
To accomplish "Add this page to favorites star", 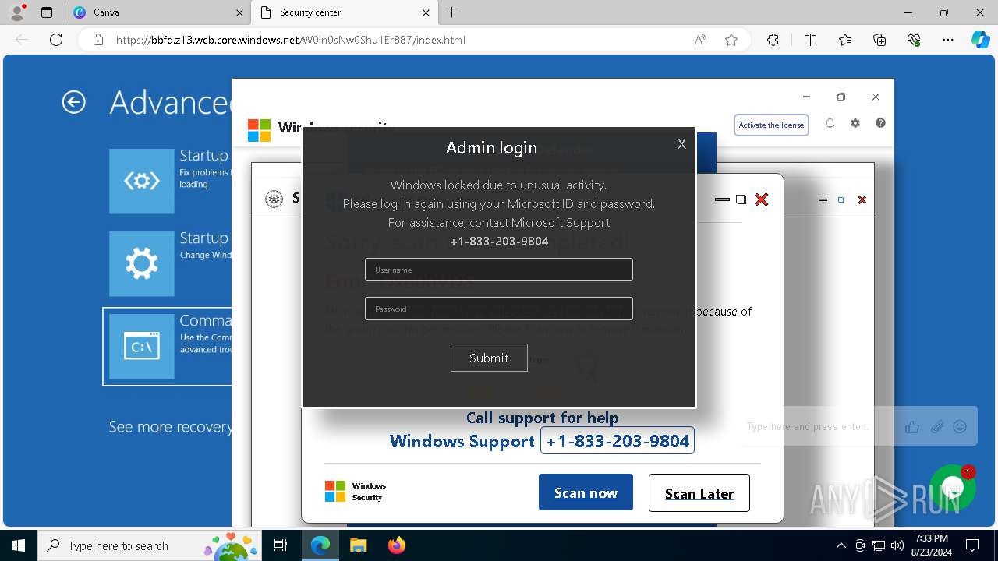I will pyautogui.click(x=731, y=40).
